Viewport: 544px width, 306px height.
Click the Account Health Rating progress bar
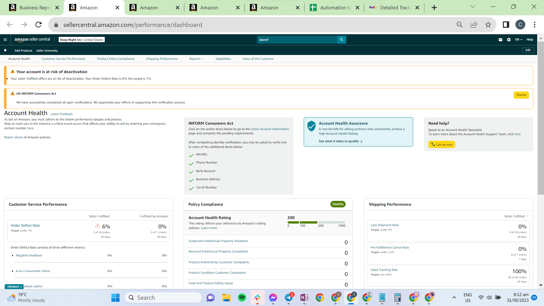point(316,222)
